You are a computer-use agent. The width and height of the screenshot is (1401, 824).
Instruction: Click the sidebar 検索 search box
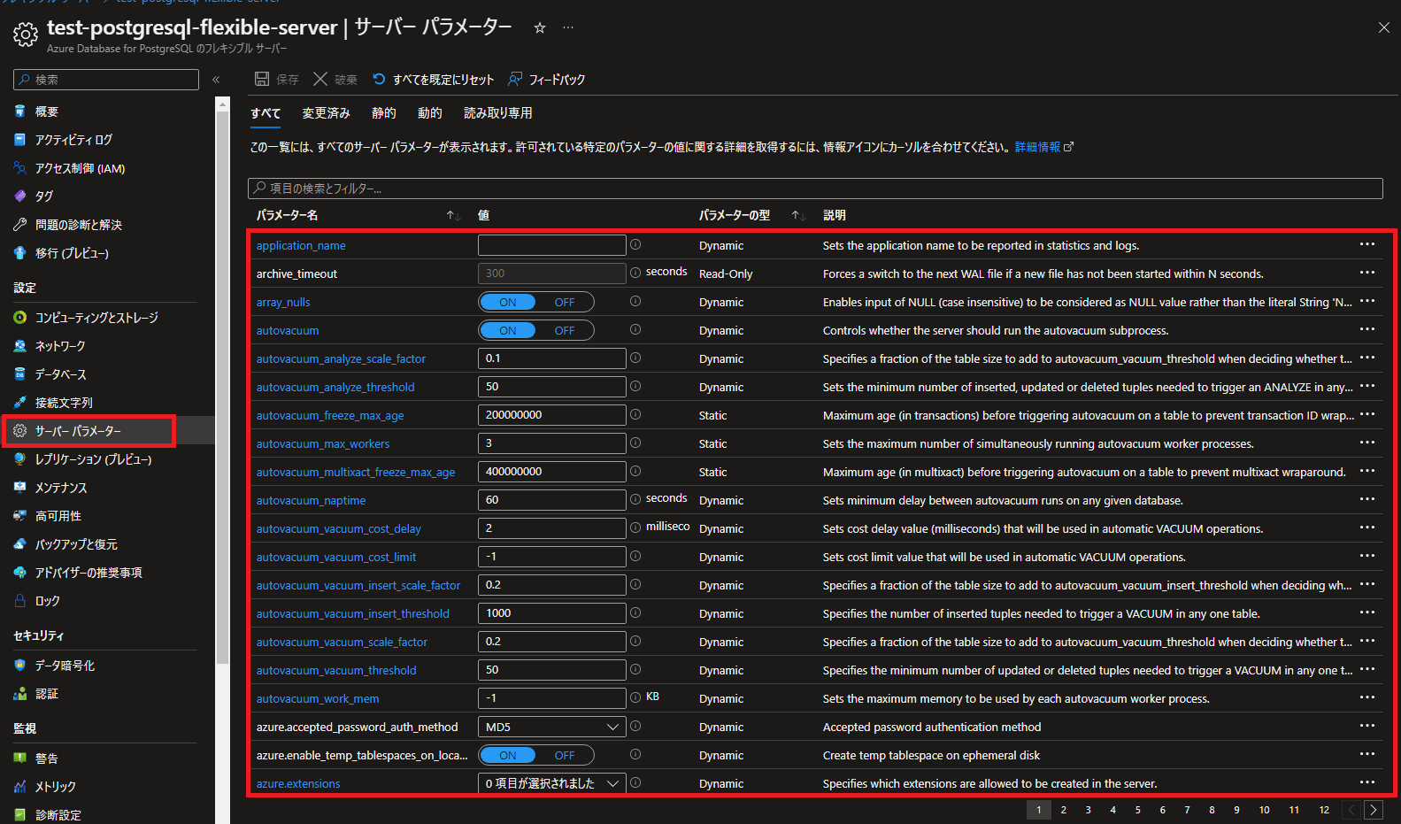point(106,80)
